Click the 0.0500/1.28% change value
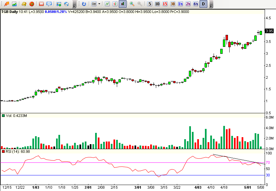 [56, 12]
